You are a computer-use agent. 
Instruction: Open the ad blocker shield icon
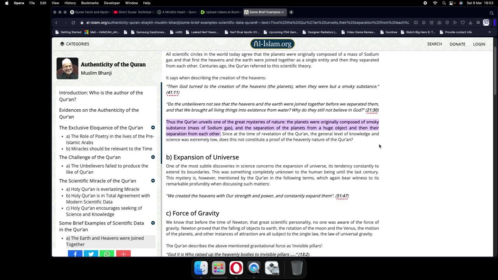tap(447, 23)
